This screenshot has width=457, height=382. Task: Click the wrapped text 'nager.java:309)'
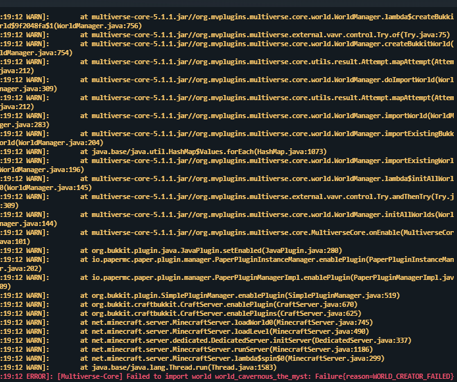click(28, 89)
